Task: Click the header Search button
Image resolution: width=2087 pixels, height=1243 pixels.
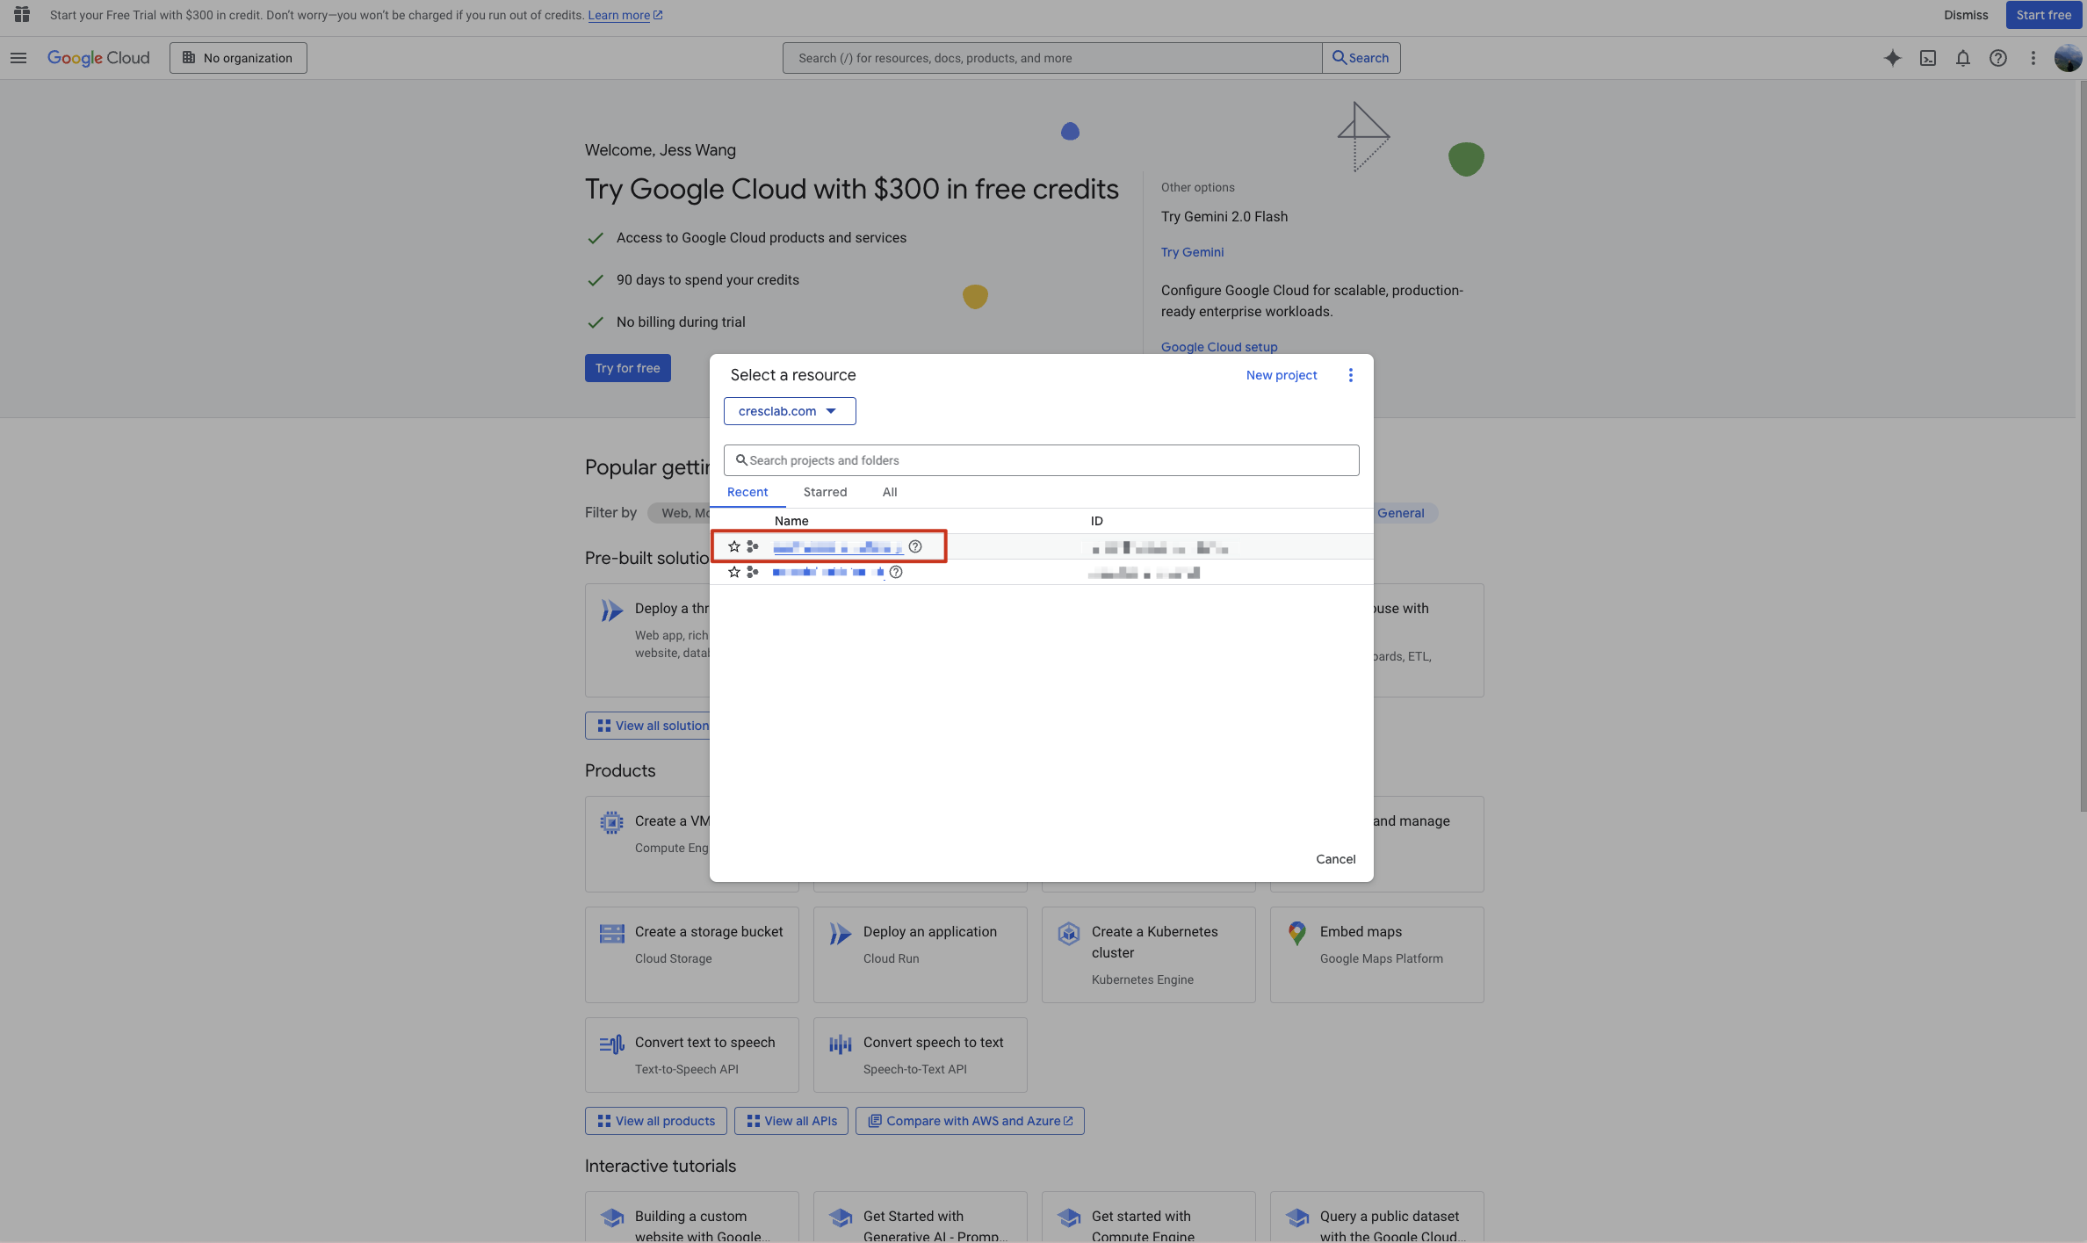Action: pyautogui.click(x=1361, y=58)
